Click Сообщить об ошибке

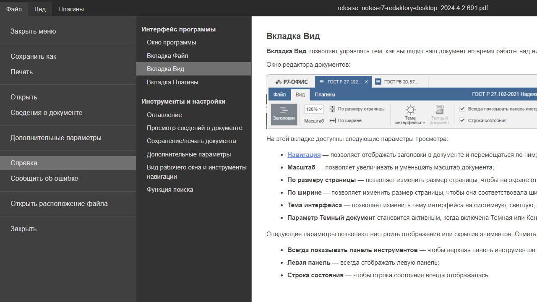[68, 178]
